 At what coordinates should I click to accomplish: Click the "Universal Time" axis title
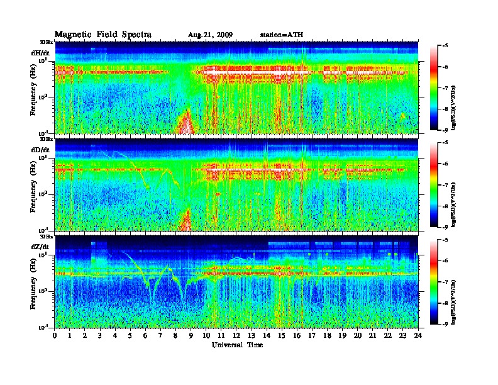(x=237, y=345)
